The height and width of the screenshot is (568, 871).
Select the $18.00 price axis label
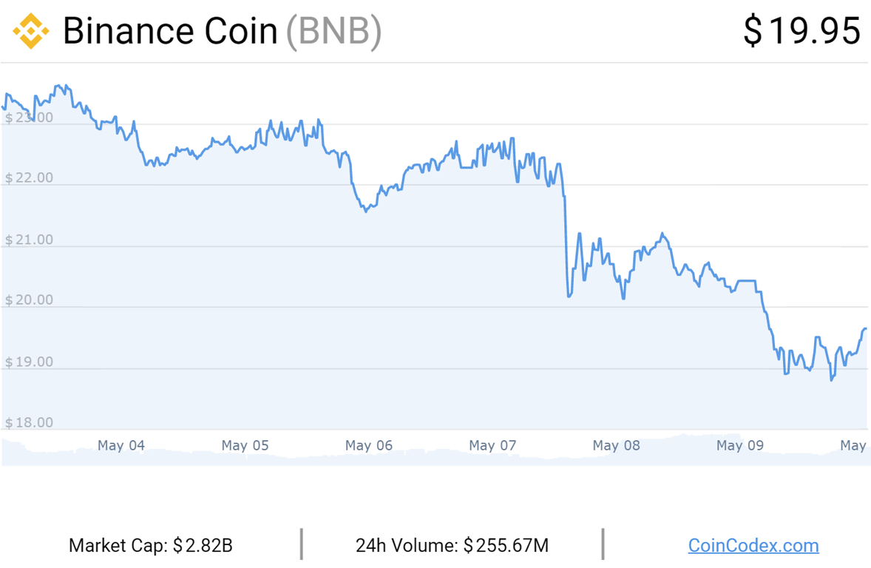(x=29, y=423)
